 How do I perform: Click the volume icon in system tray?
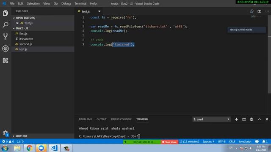point(250,148)
